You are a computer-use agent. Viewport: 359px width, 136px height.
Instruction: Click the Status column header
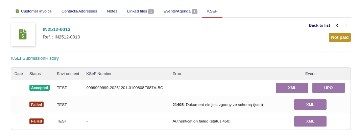pos(35,74)
